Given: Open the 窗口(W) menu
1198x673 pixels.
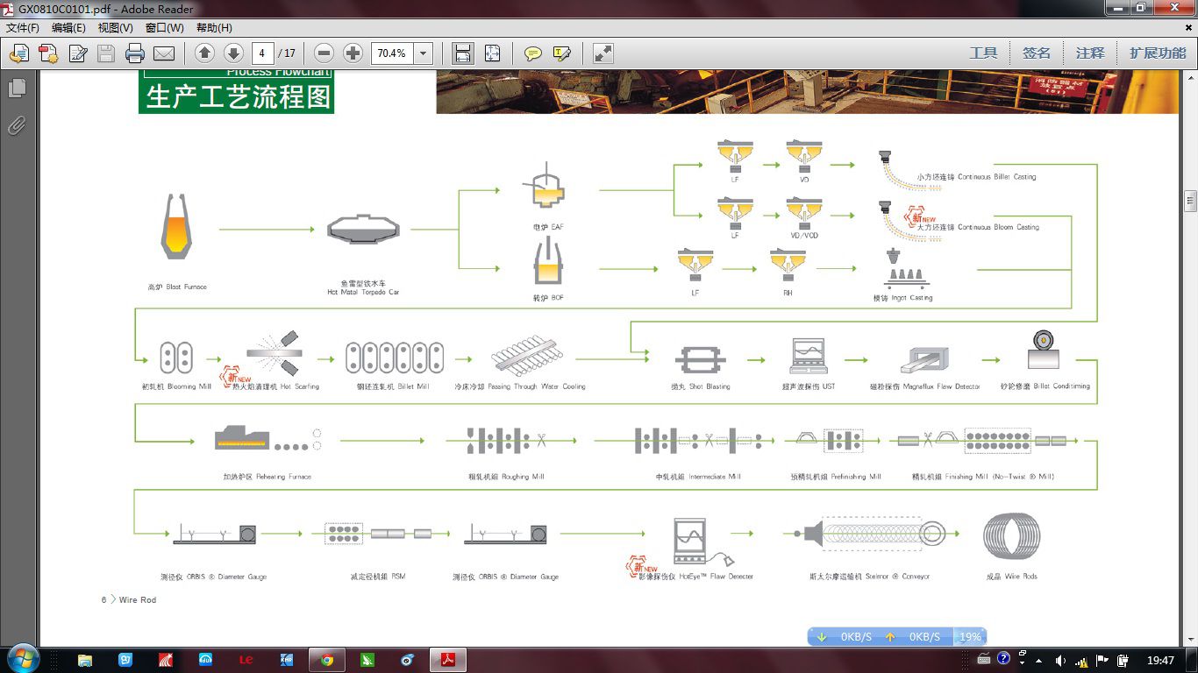Looking at the screenshot, I should click(x=164, y=28).
